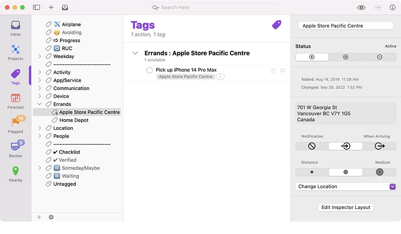Click the plus icon in the toolbar
Screen dimensions: 401x234
tap(51, 7)
